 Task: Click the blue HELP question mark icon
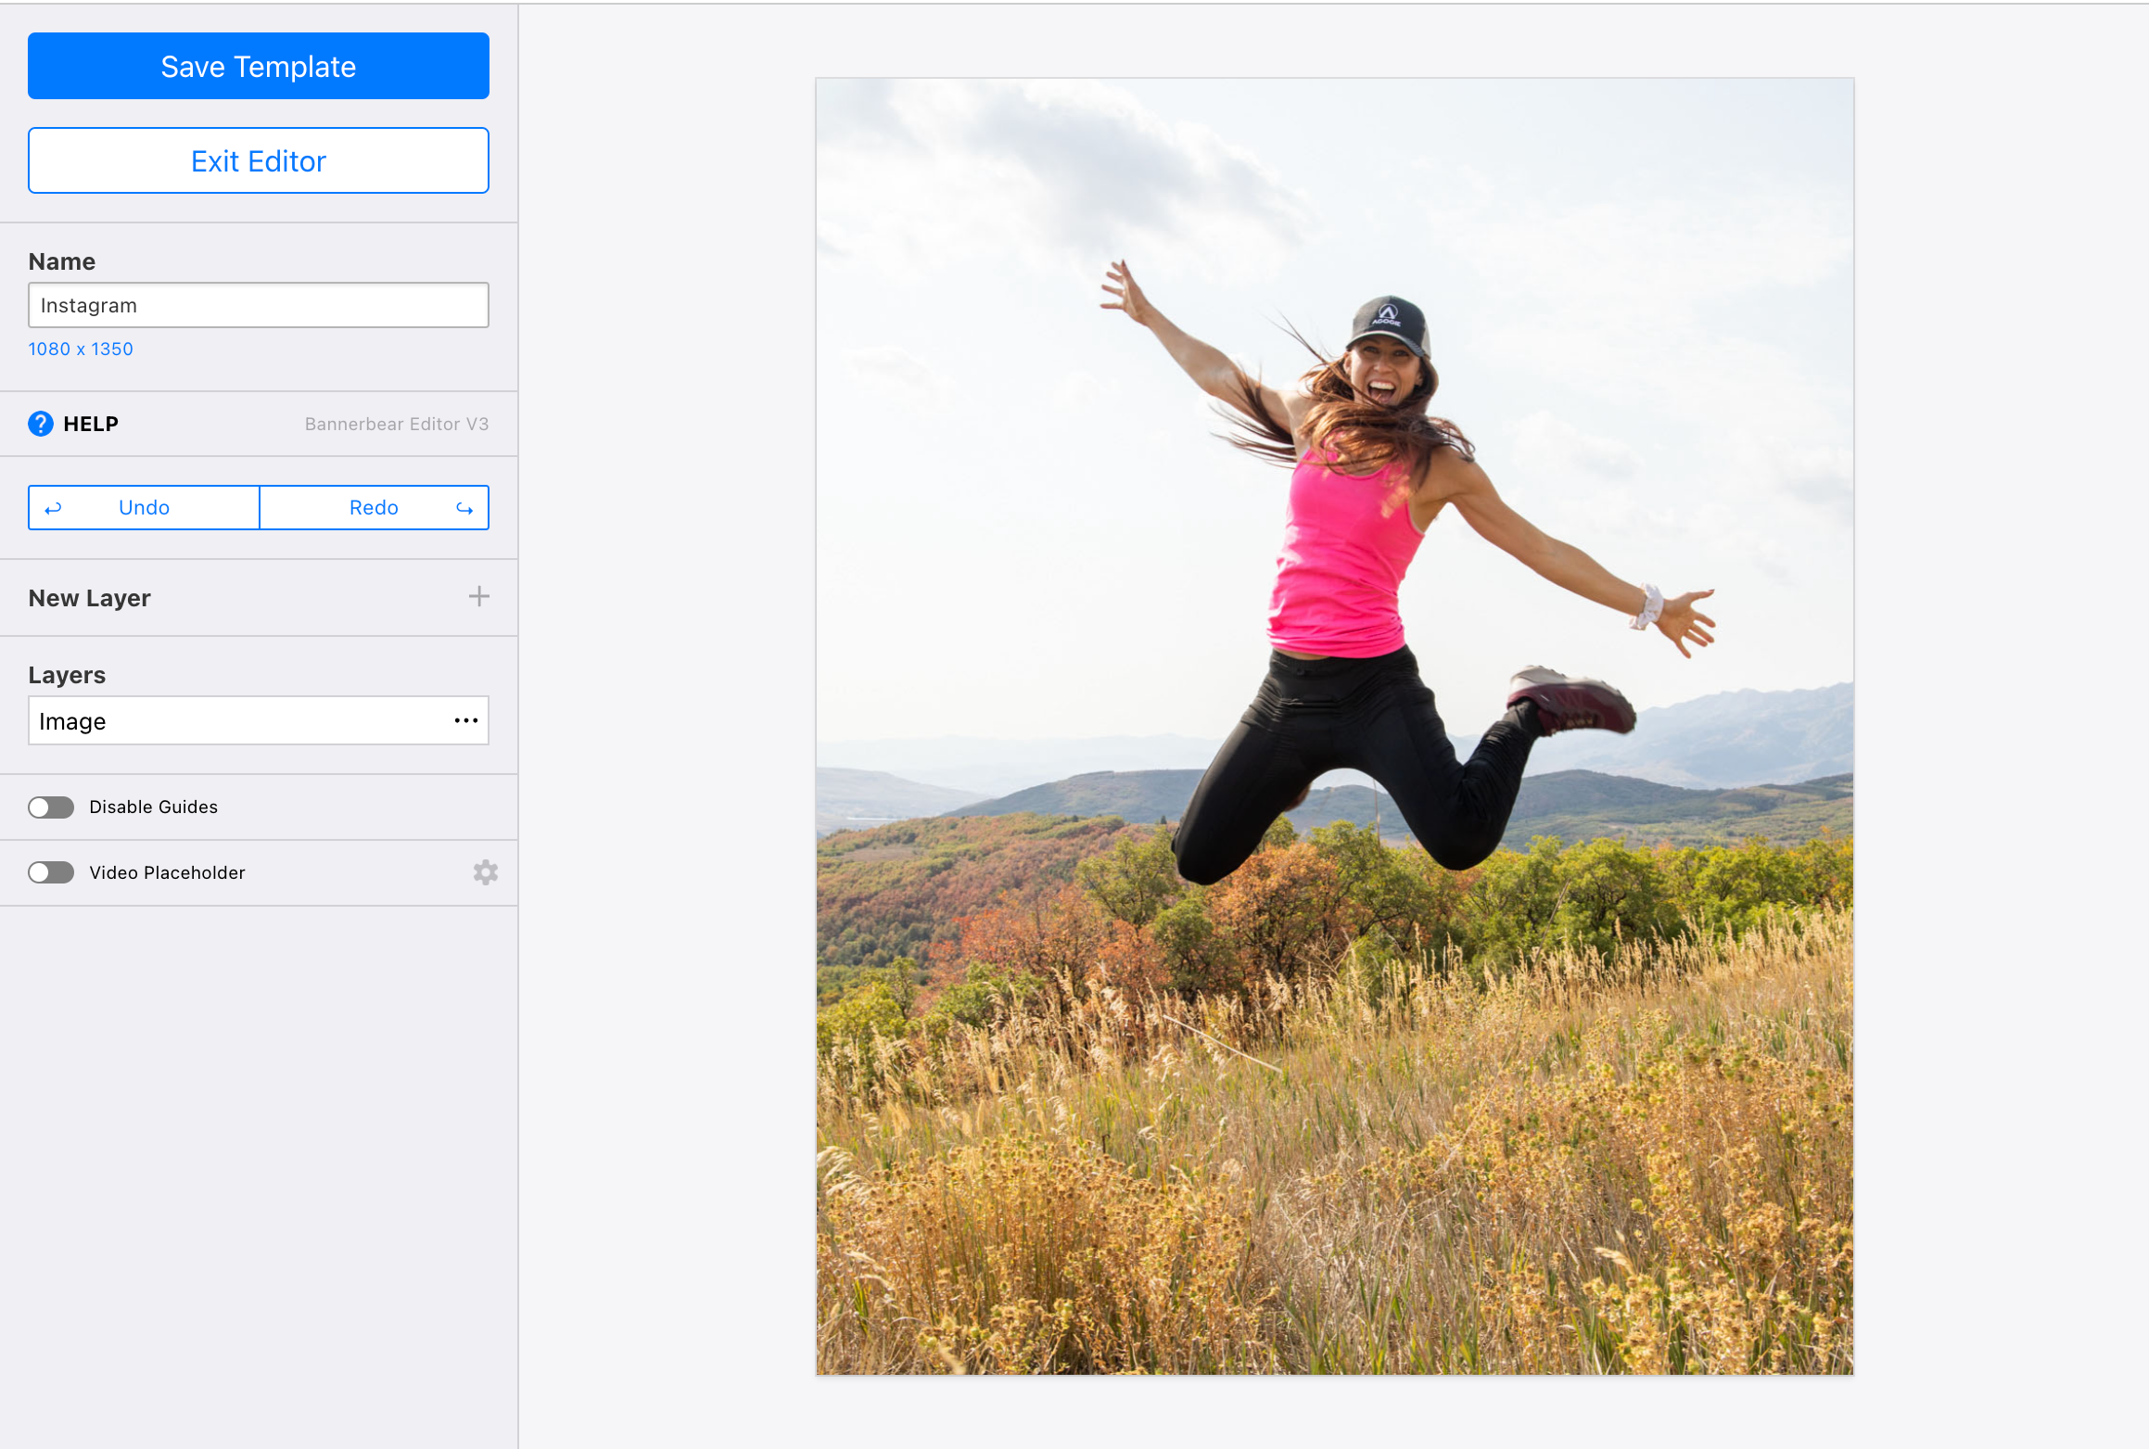coord(41,424)
